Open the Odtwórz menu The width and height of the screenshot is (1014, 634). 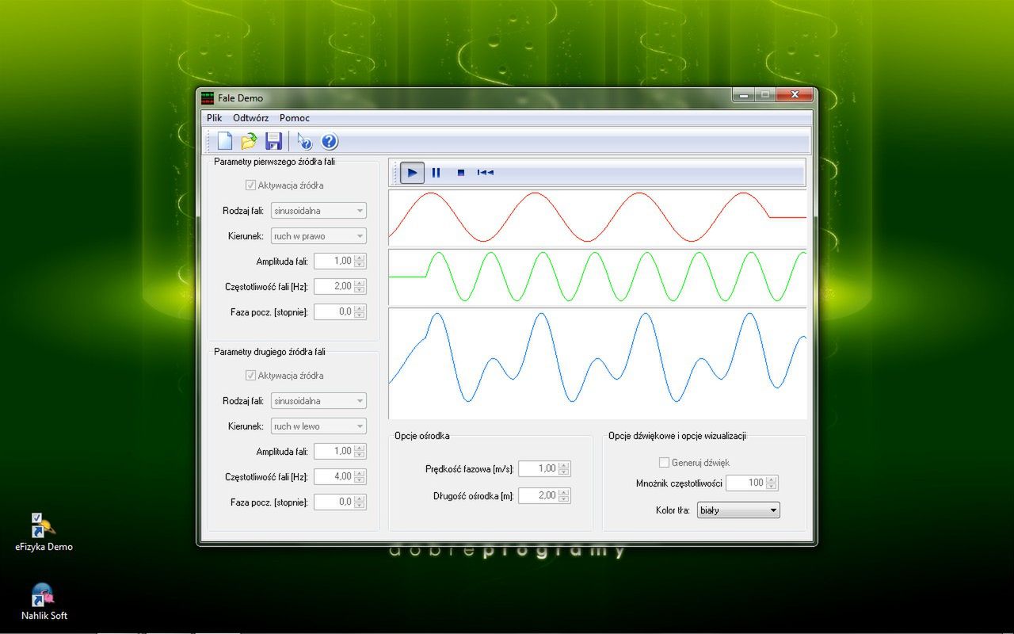tap(251, 117)
